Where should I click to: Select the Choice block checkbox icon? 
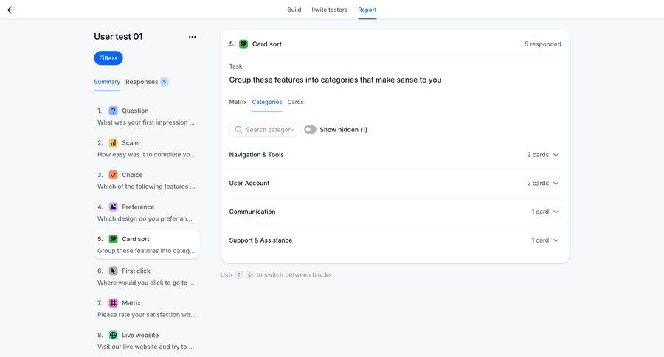tap(113, 175)
